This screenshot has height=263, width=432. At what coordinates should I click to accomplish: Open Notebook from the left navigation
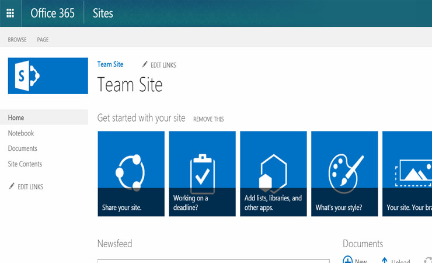tap(21, 133)
